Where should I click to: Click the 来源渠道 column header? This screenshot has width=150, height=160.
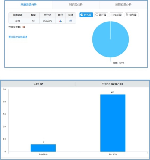point(18,15)
